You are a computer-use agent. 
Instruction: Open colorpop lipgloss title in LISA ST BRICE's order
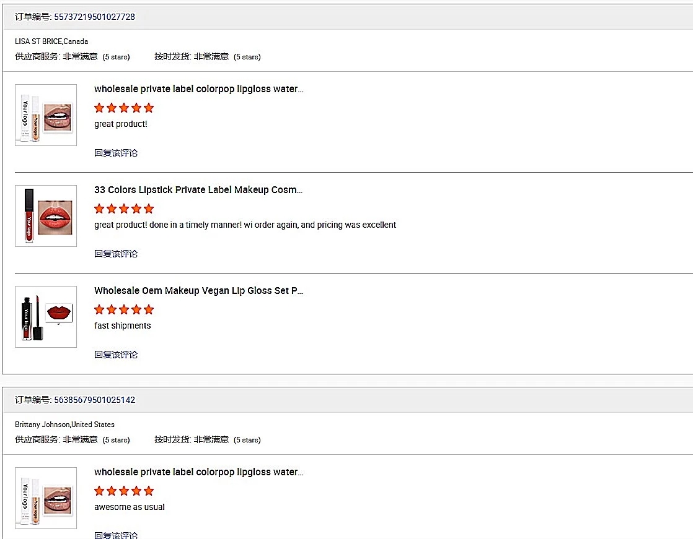(198, 89)
